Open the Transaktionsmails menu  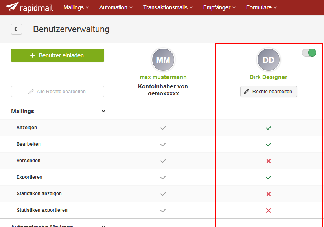click(x=168, y=7)
